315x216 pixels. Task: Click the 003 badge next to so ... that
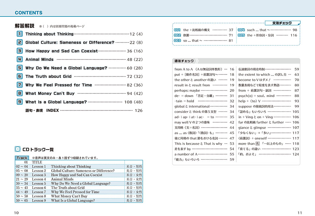coord(177,41)
